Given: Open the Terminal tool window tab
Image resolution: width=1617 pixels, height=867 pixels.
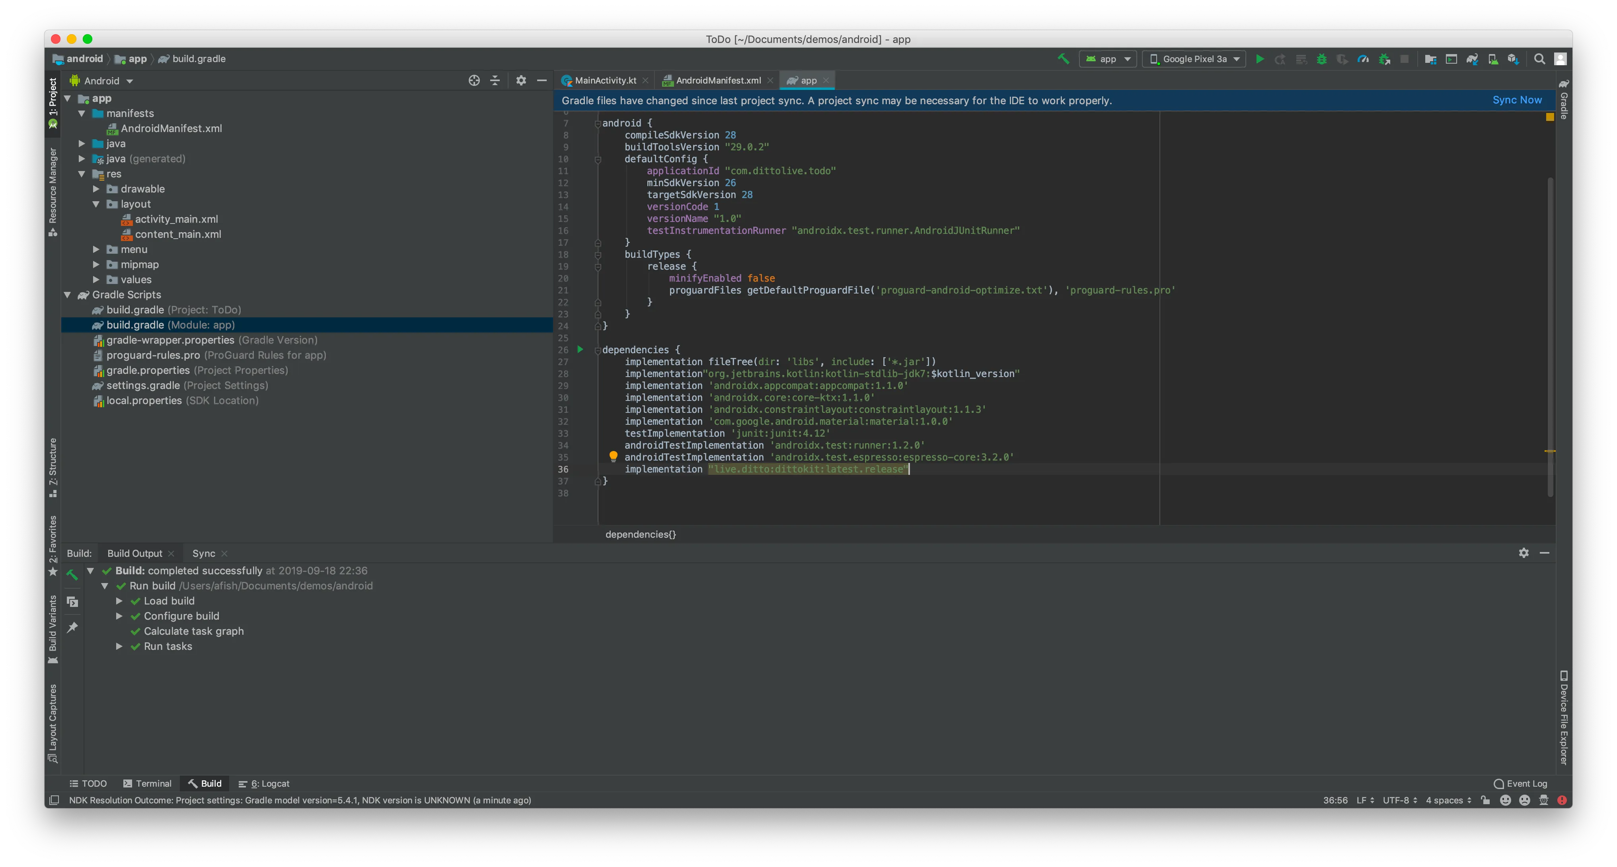Looking at the screenshot, I should (x=148, y=783).
